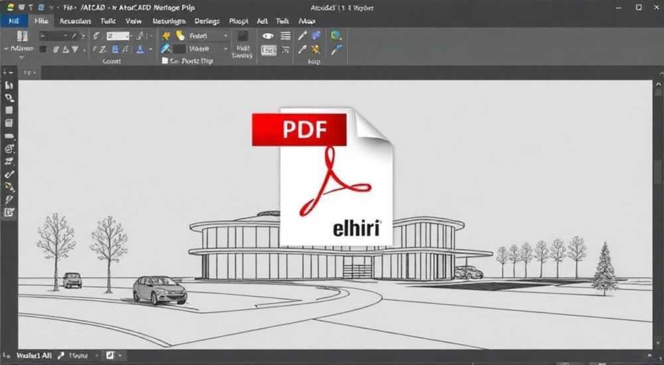This screenshot has width=664, height=365.
Task: Click the bottom framed icon in left toolbar
Action: pos(9,212)
